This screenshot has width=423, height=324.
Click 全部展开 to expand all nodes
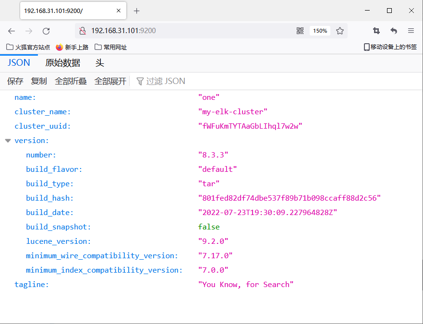(x=110, y=81)
